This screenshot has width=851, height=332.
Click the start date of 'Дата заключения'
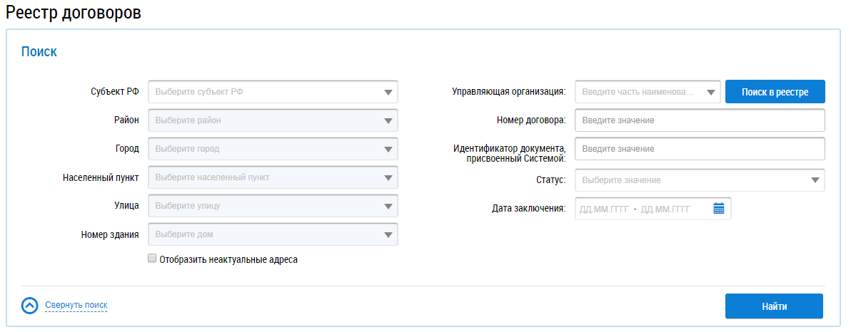tap(603, 209)
